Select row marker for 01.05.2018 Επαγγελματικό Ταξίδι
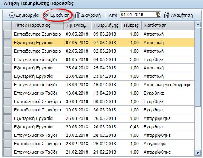Viewport: 203px width, 158px height. [7, 59]
